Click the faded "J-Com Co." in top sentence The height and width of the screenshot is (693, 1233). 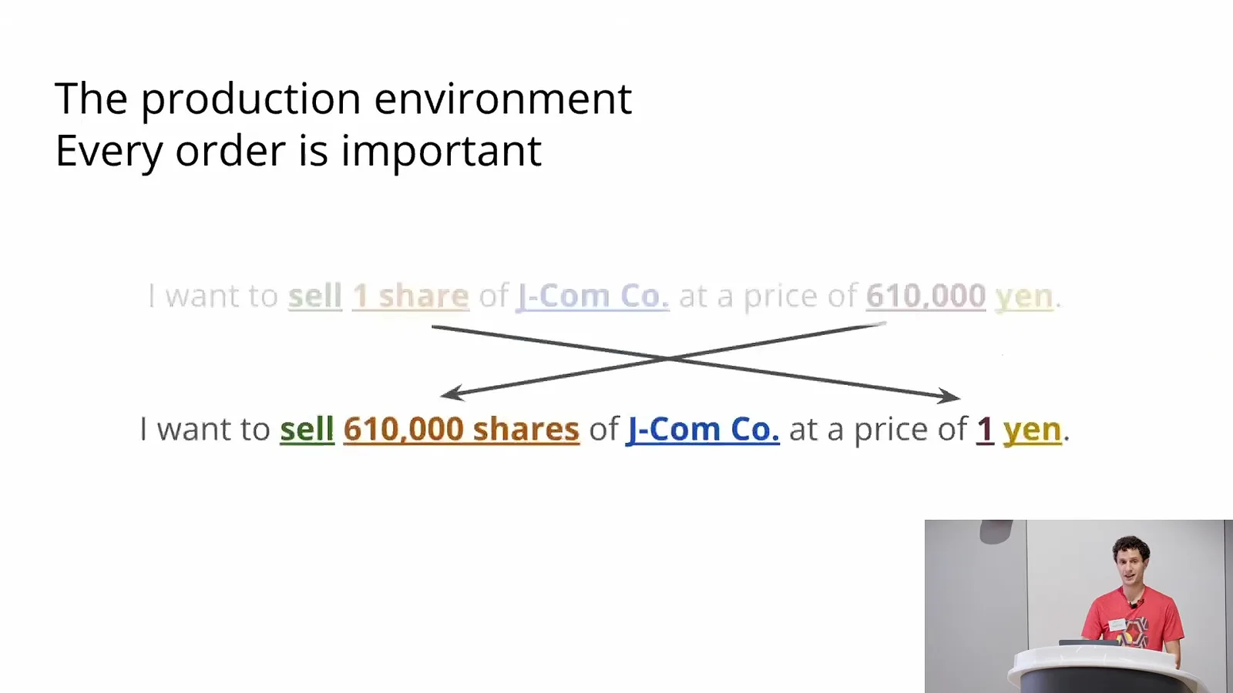(593, 296)
